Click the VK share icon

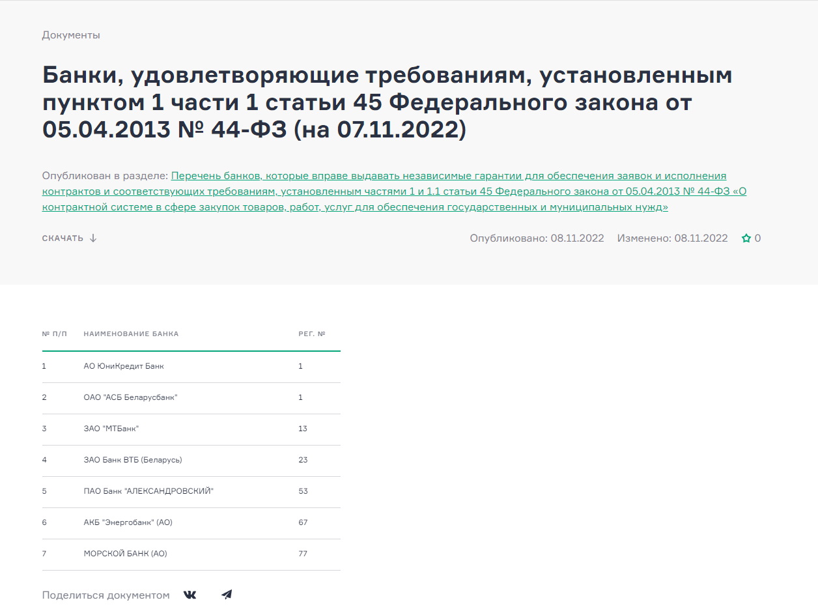[190, 594]
